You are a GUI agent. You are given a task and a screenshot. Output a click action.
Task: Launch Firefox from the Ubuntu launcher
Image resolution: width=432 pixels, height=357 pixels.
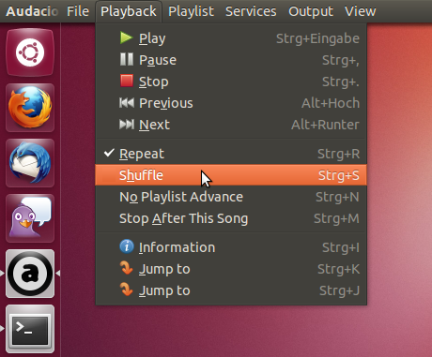[30, 108]
